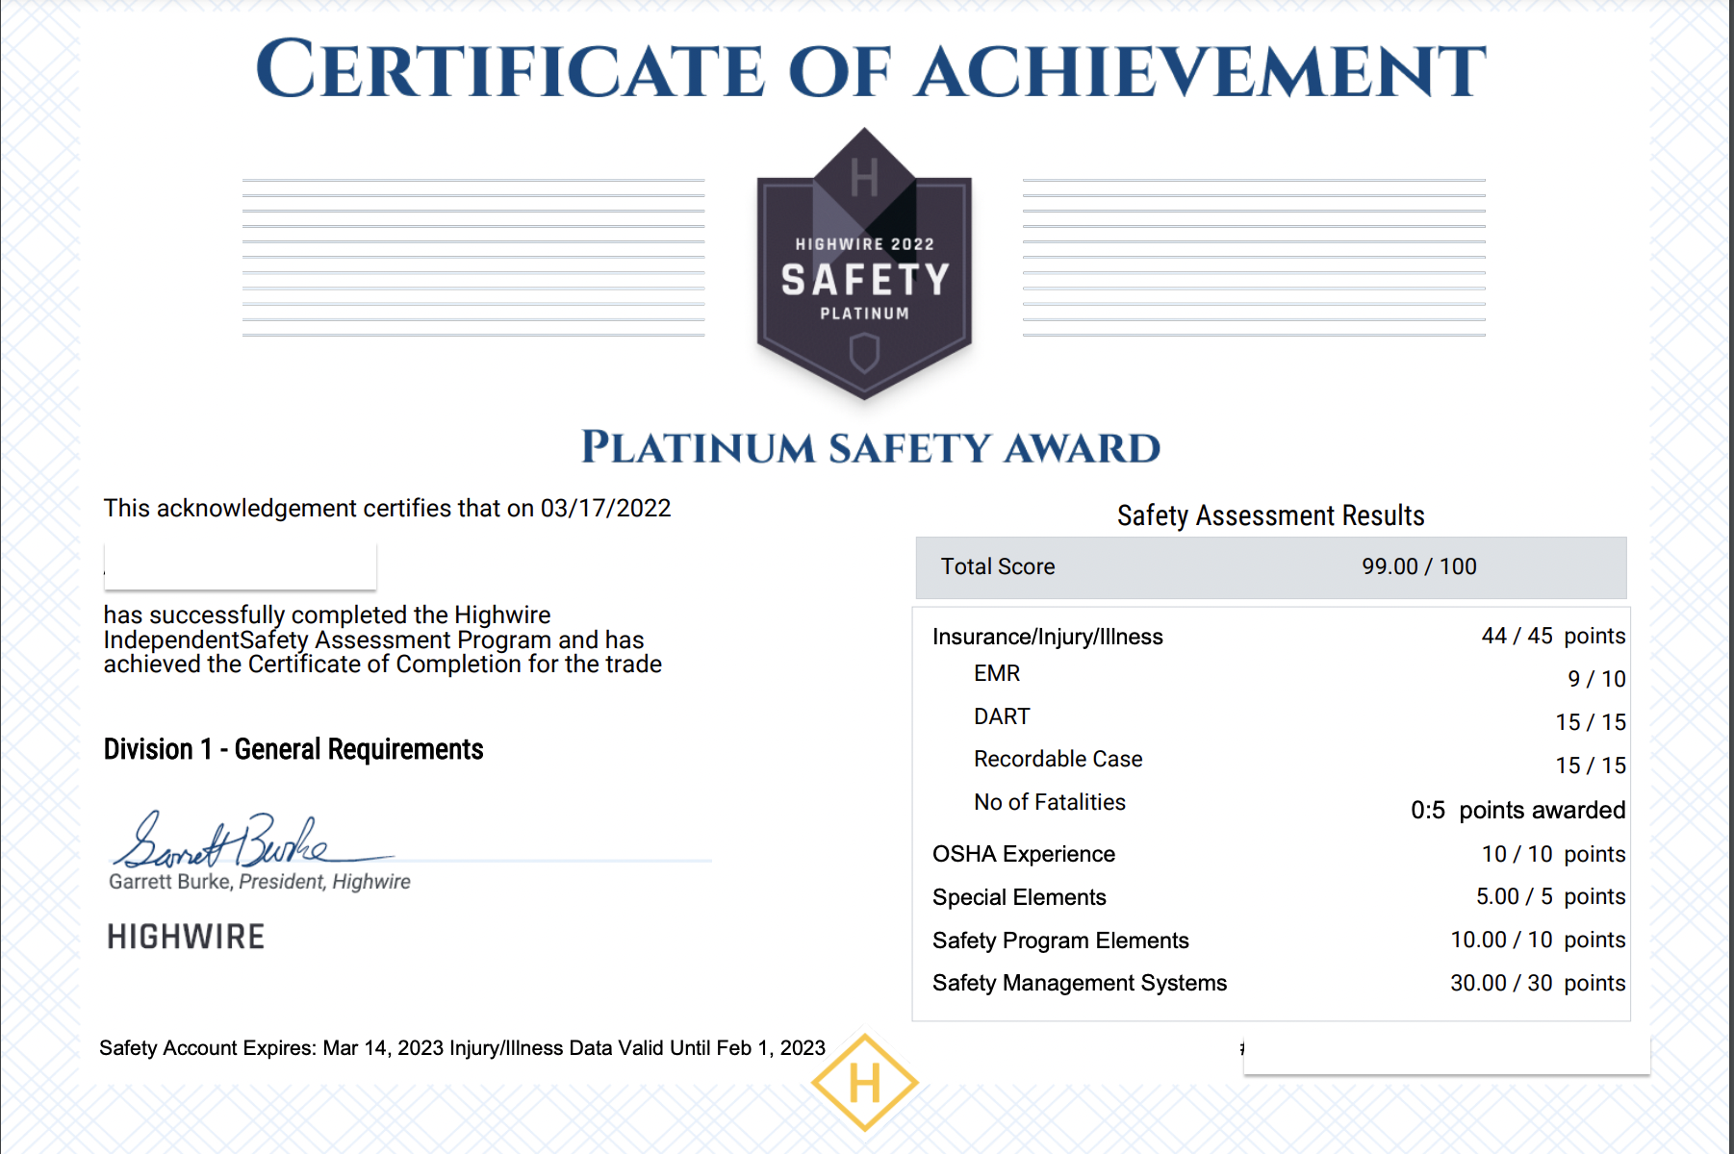
Task: Click the Safety Account Expires footer line
Action: tap(462, 1048)
